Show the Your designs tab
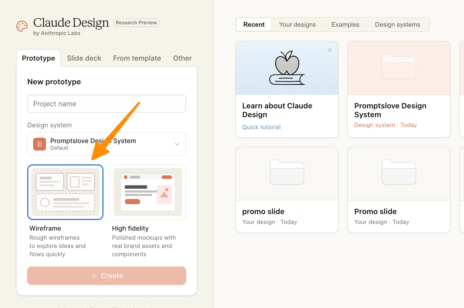The width and height of the screenshot is (464, 308). pyautogui.click(x=297, y=25)
